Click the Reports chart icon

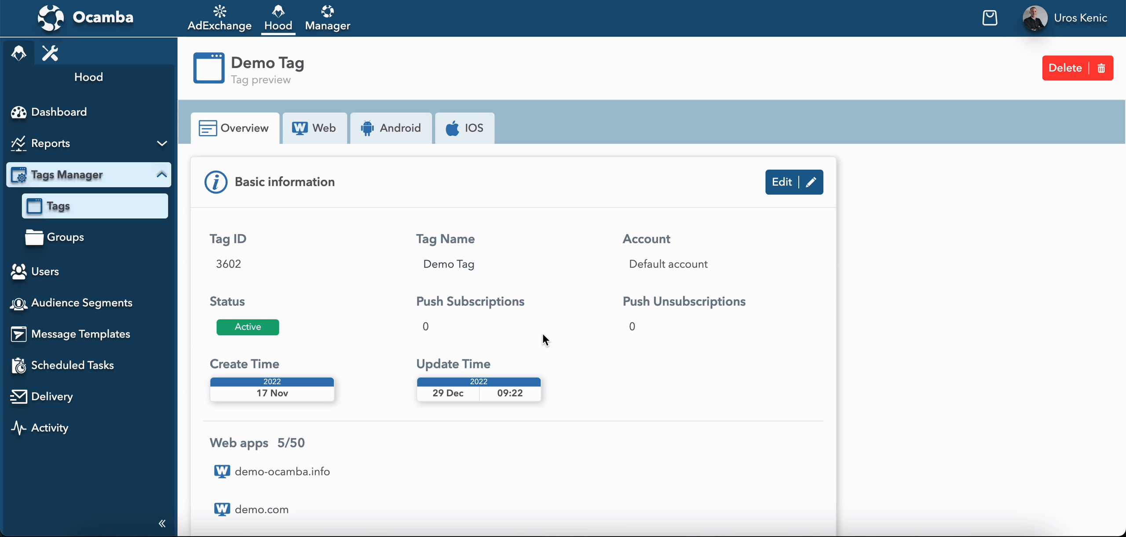18,143
